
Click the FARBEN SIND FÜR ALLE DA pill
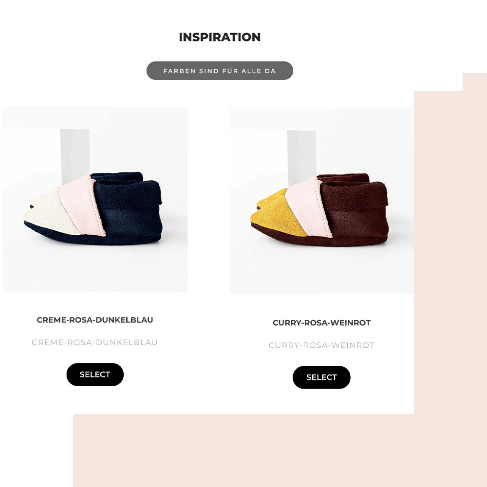pos(220,71)
